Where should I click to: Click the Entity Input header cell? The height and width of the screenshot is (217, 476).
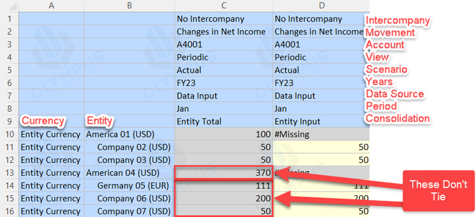point(321,121)
